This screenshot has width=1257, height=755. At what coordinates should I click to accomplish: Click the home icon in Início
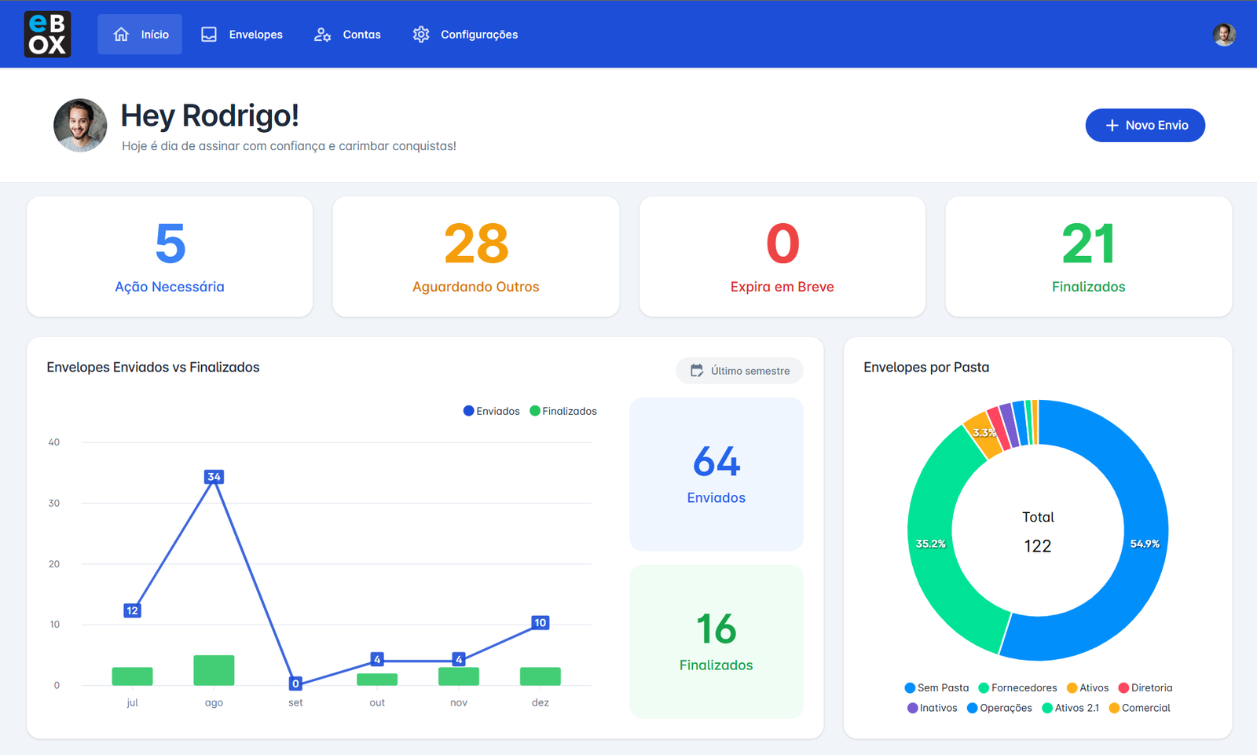(x=121, y=35)
